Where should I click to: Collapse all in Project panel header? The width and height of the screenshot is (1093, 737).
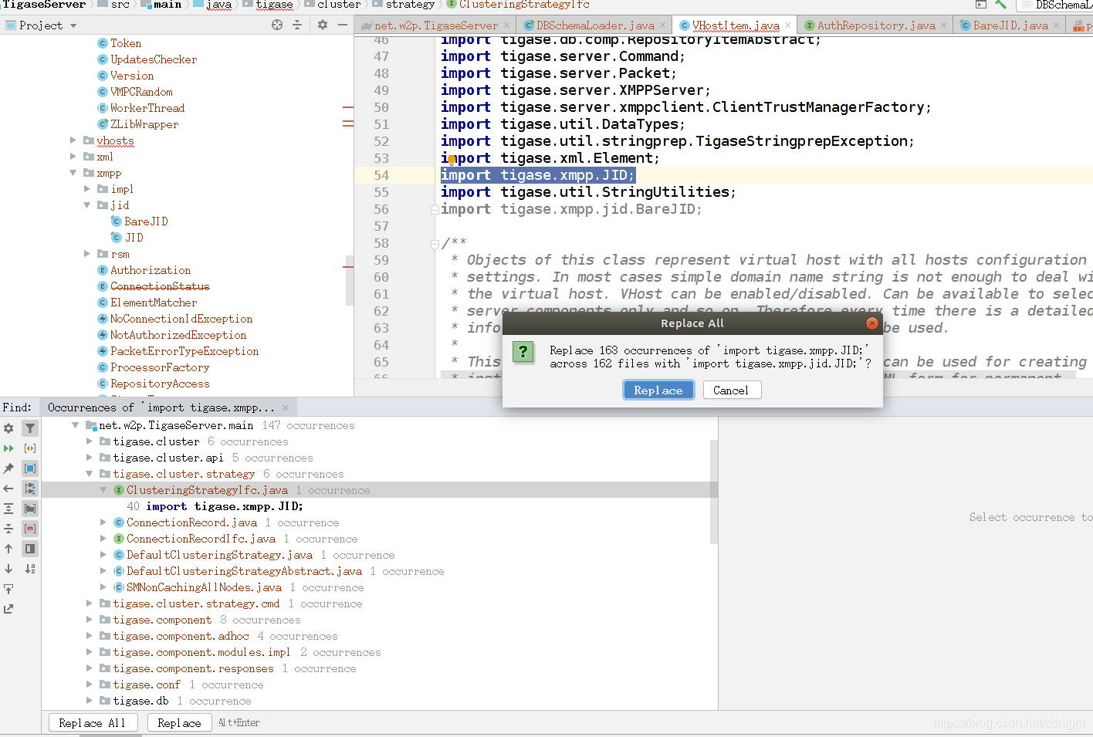coord(297,25)
